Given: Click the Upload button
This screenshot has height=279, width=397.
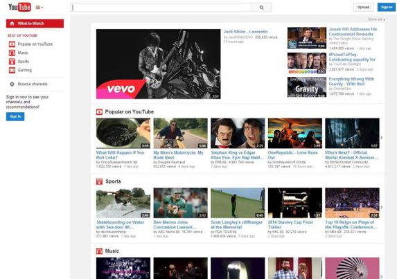Looking at the screenshot, I should [363, 7].
